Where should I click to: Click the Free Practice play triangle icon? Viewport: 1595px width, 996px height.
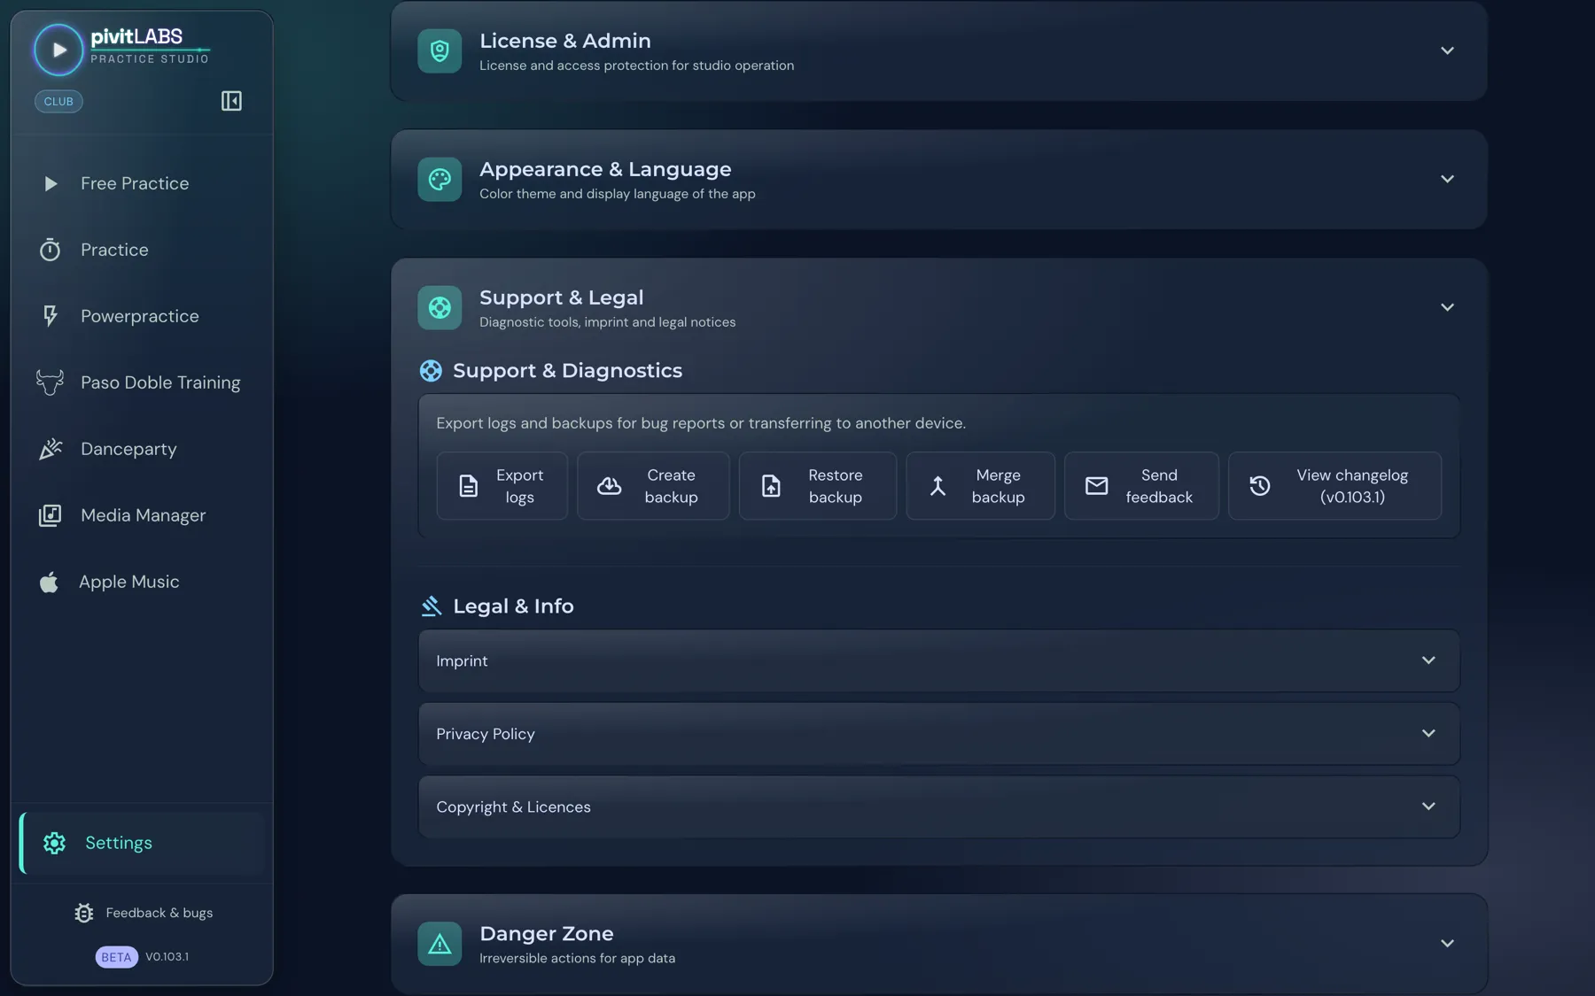(x=51, y=183)
